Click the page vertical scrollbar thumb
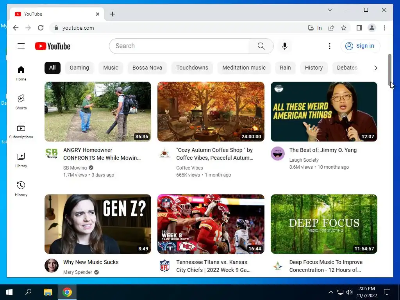Image resolution: width=400 pixels, height=300 pixels. point(389,70)
